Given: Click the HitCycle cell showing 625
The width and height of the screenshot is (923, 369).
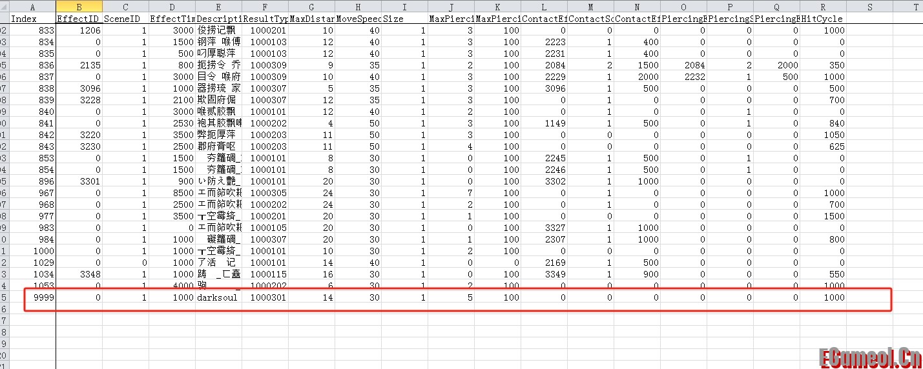Looking at the screenshot, I should point(823,146).
